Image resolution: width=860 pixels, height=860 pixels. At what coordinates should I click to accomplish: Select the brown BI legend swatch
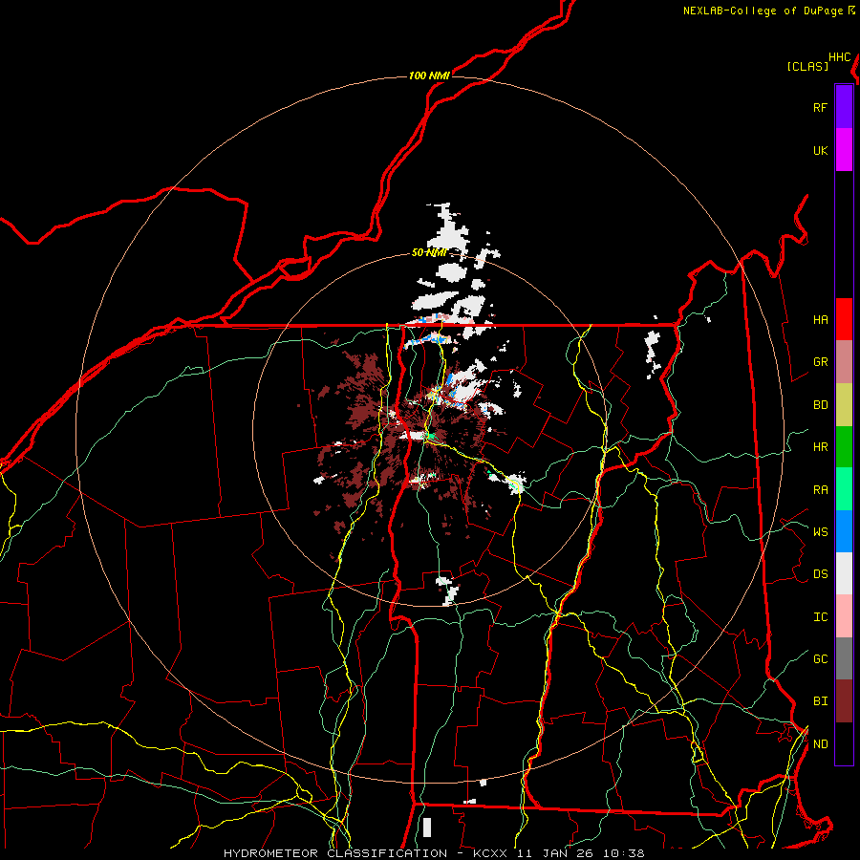[844, 701]
